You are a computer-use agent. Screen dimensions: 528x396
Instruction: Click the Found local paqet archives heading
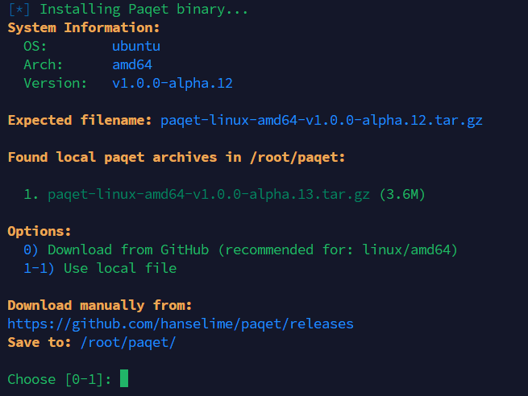(x=177, y=158)
